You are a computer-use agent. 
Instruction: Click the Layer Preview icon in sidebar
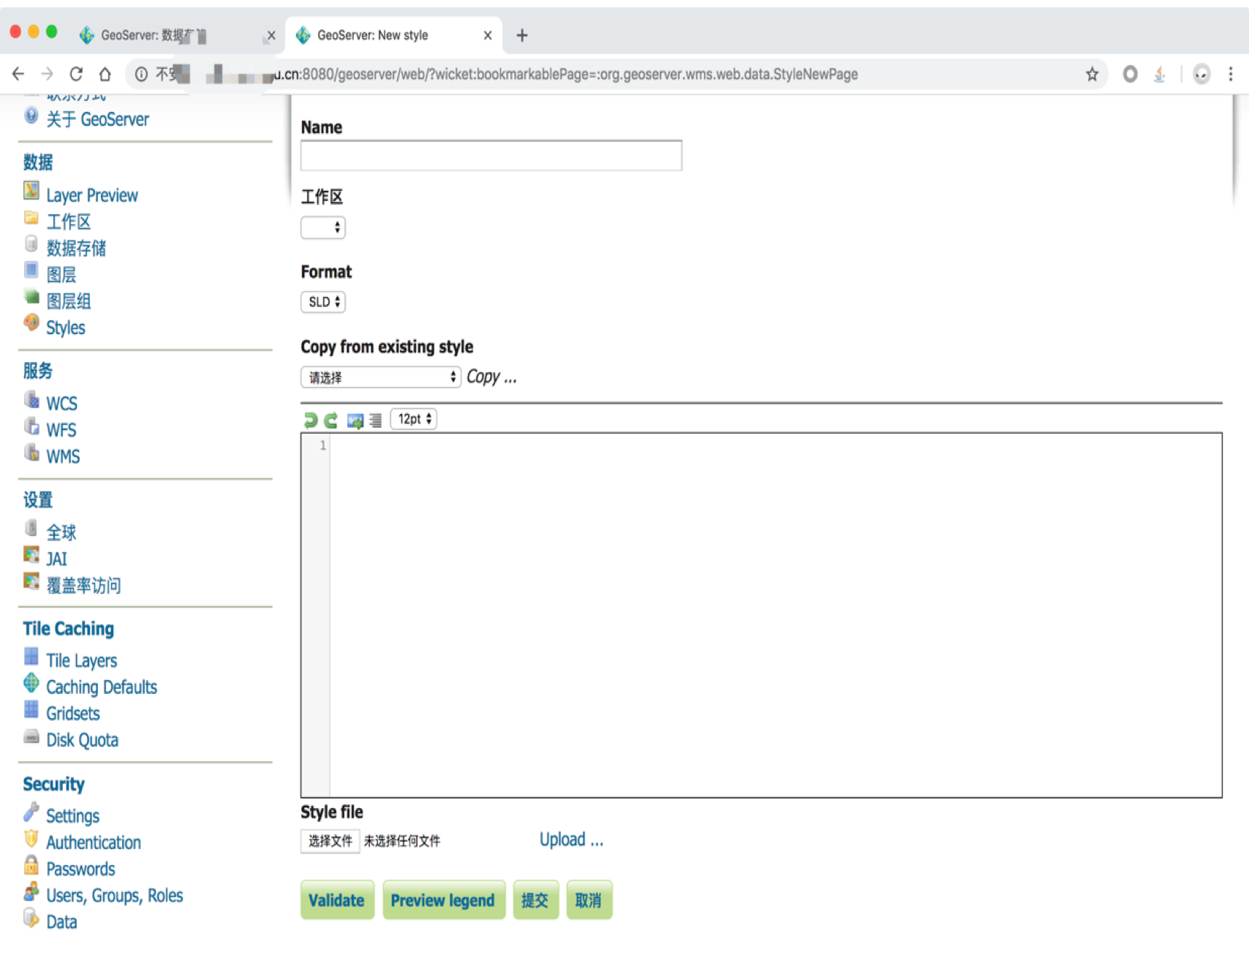click(x=31, y=191)
